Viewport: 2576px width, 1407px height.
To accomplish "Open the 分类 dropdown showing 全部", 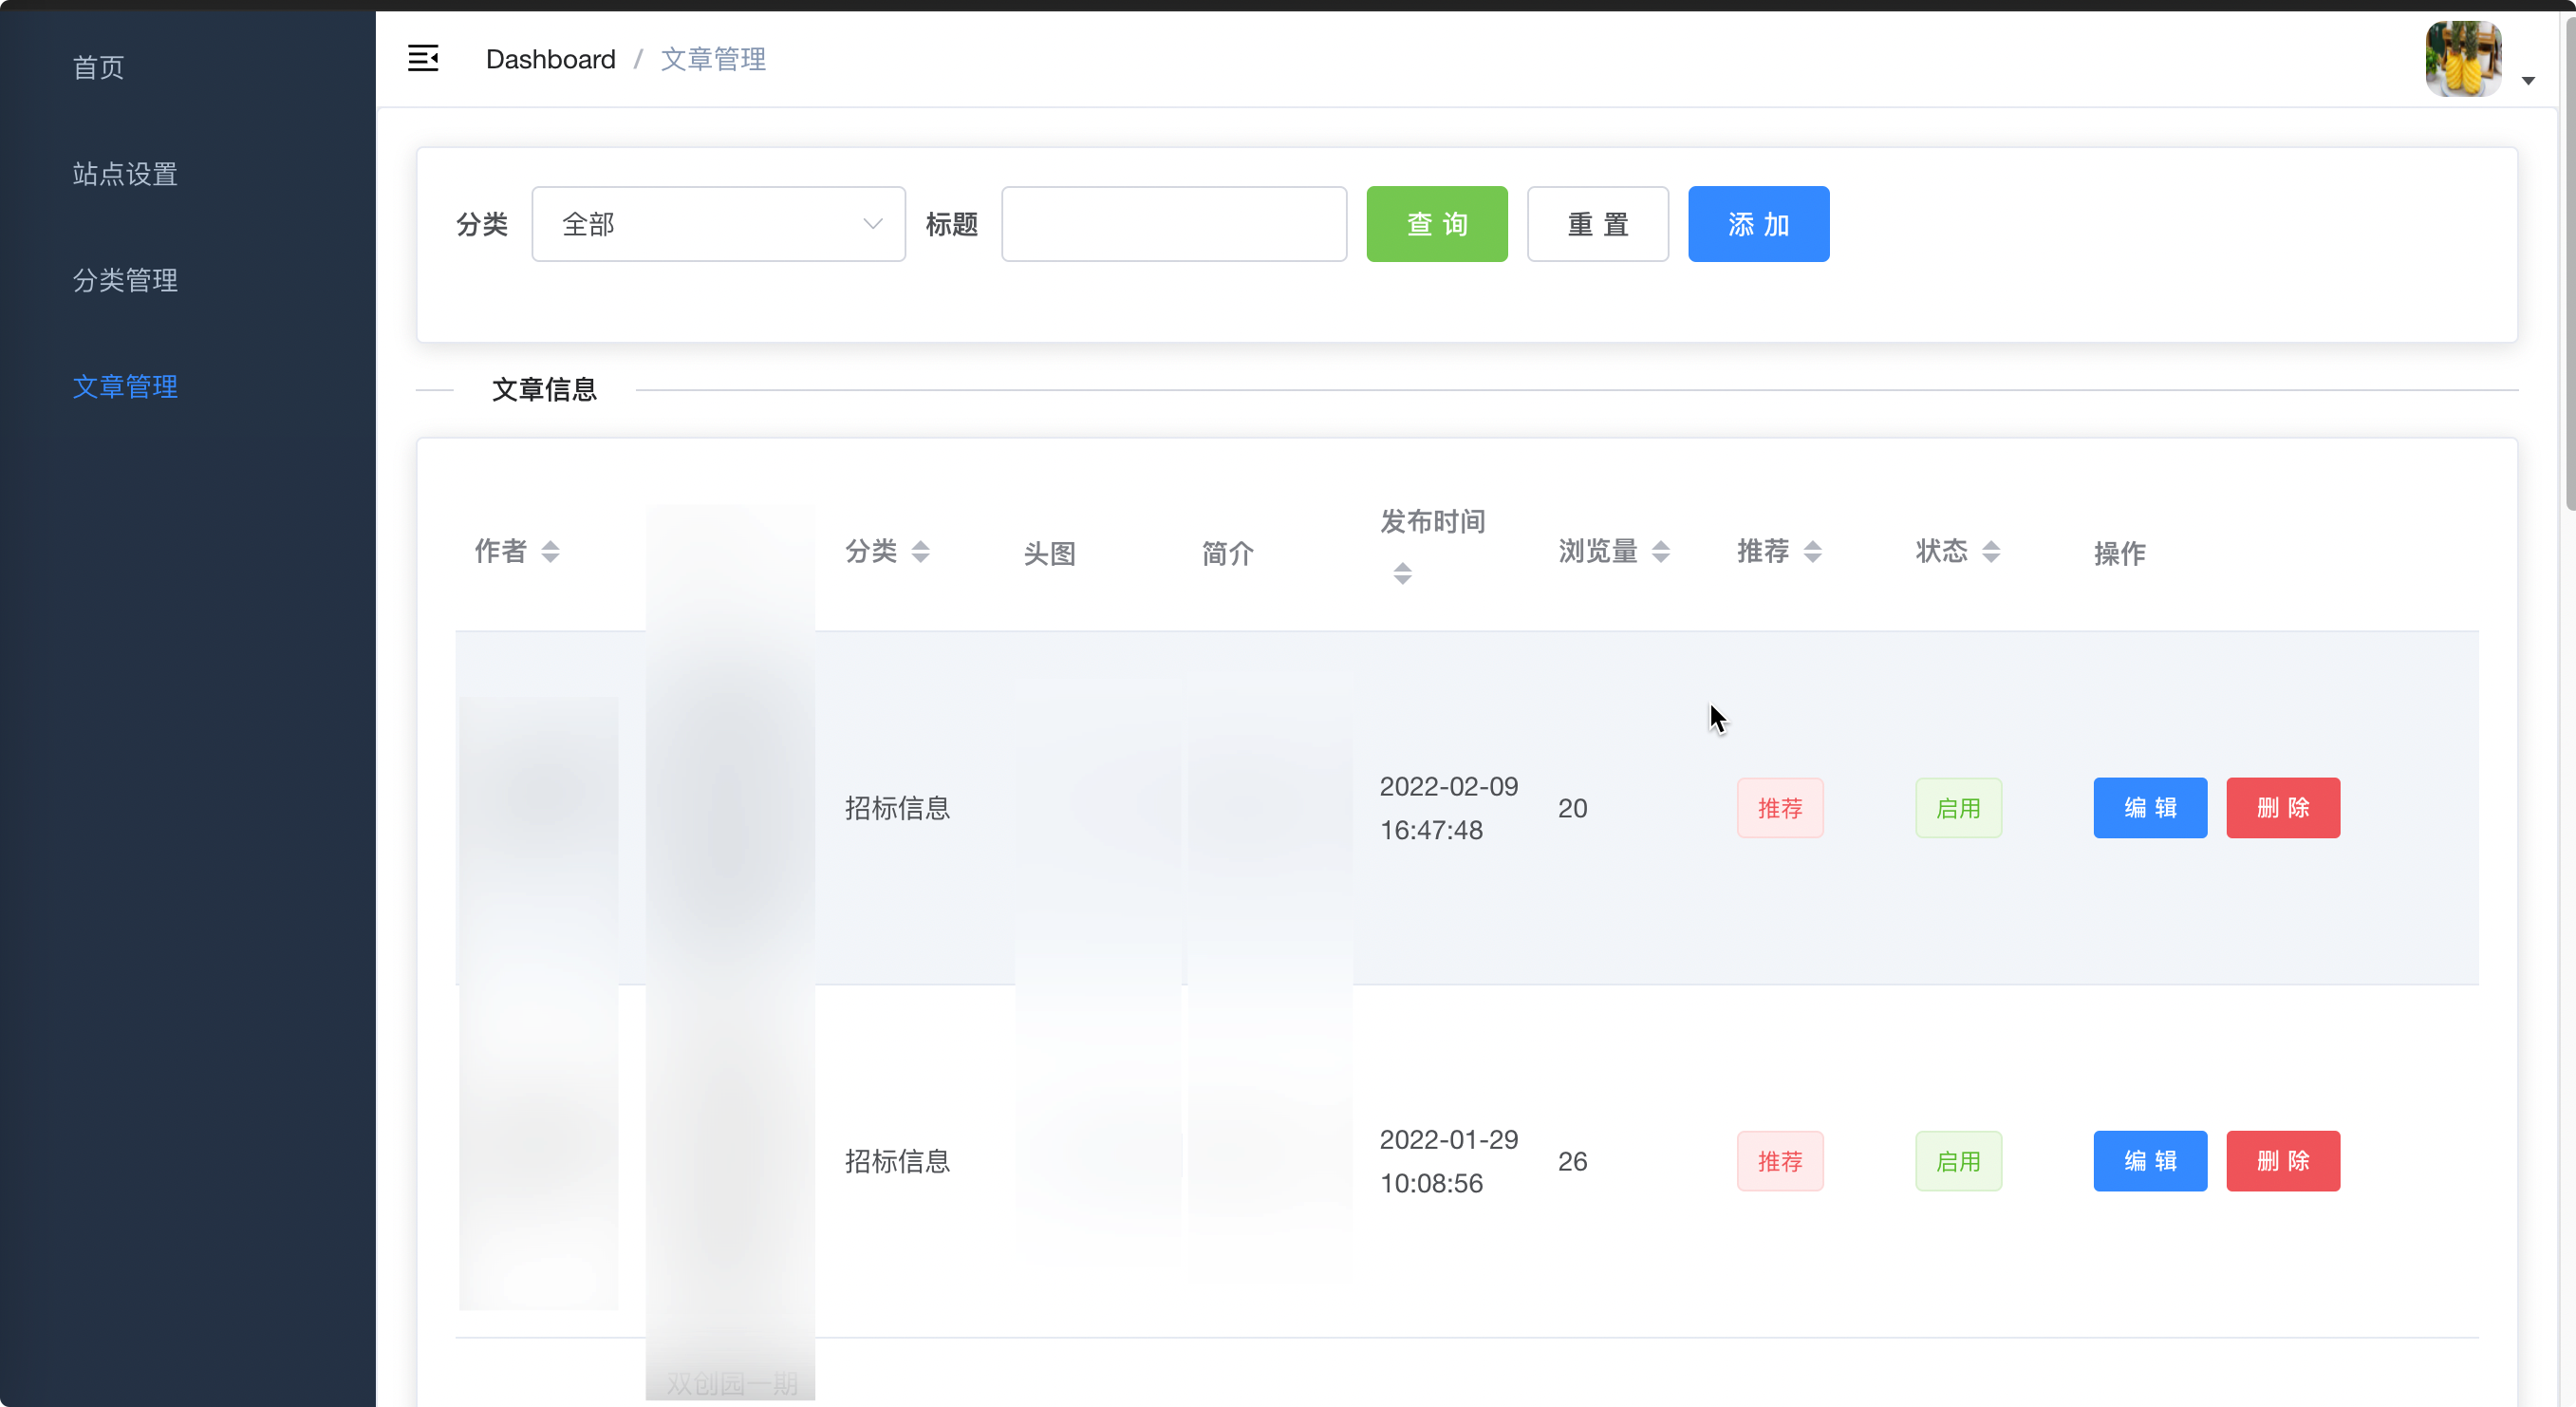I will coord(718,224).
